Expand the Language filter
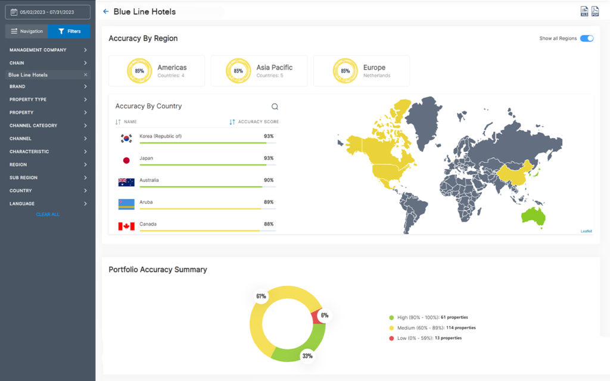 click(x=48, y=204)
